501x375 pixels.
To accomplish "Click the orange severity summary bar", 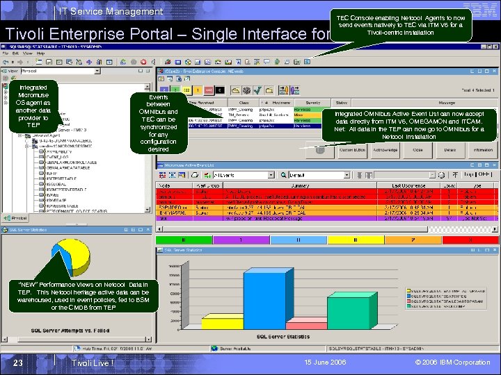I will pyautogui.click(x=413, y=240).
